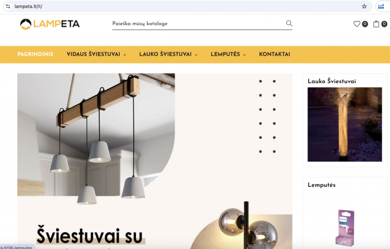Focus the Paieška mūsų kataloge search field
Viewport: 390px width, 249px height.
(x=199, y=23)
